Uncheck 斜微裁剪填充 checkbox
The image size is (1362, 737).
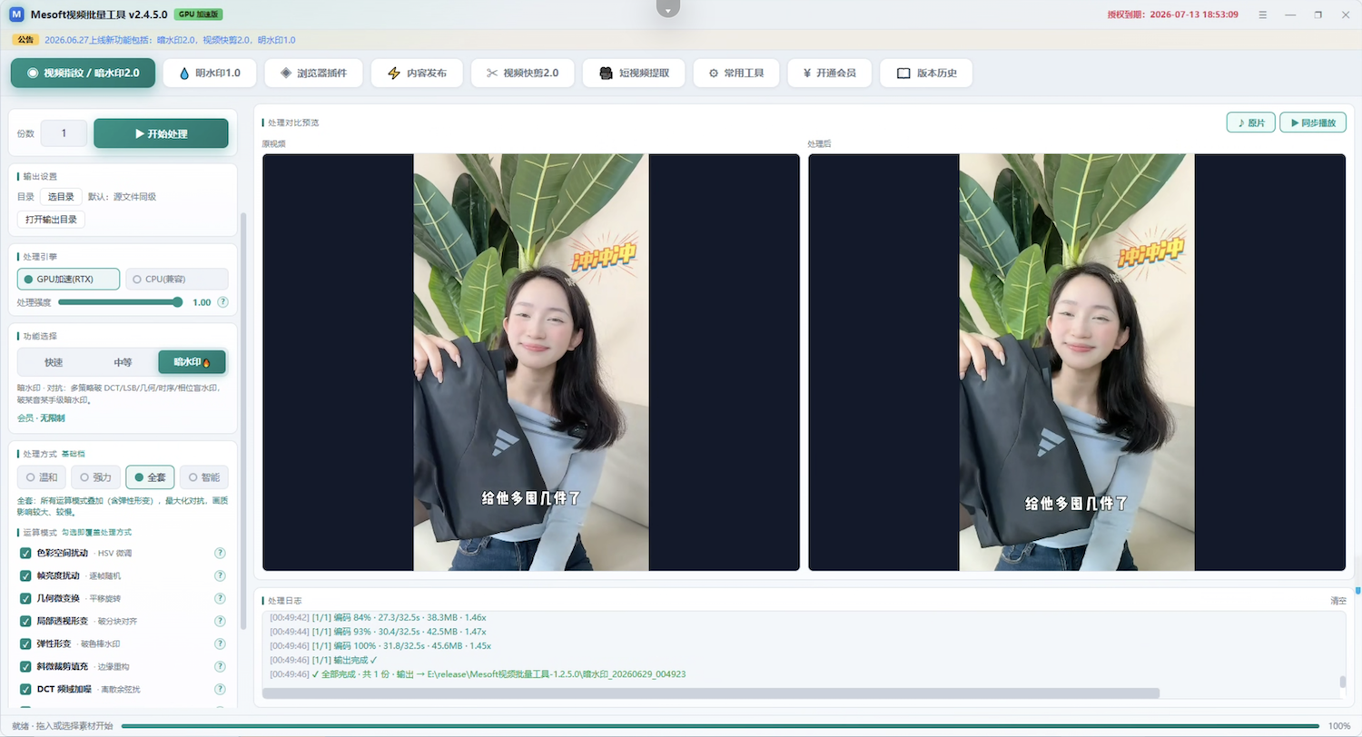click(25, 666)
